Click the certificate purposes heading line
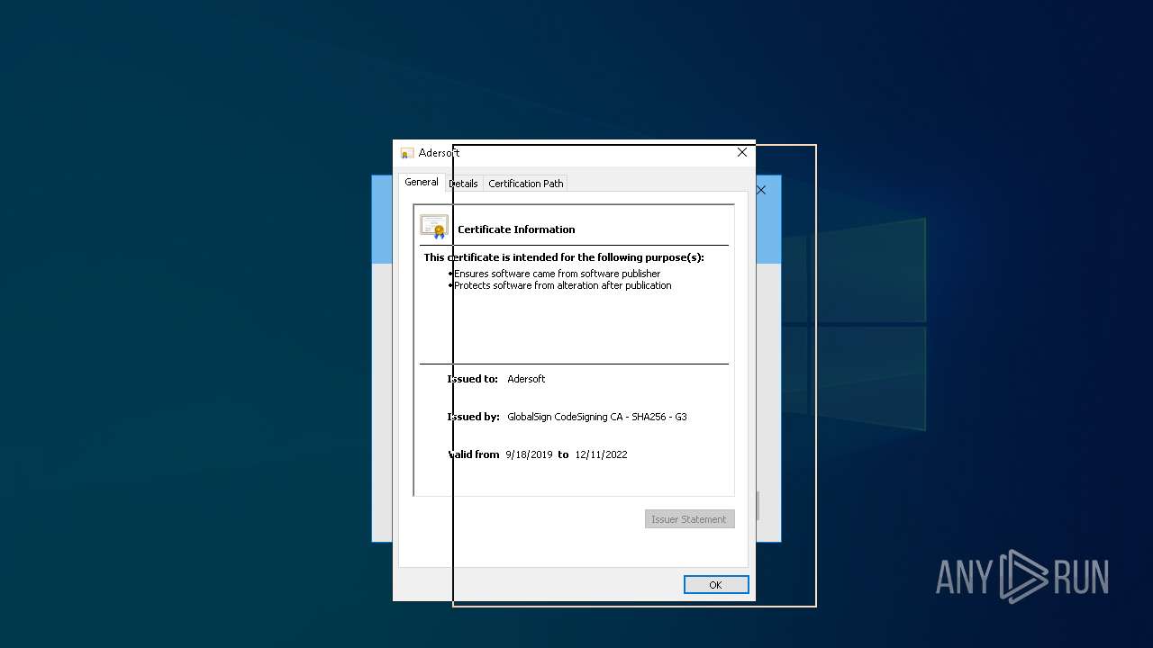The height and width of the screenshot is (648, 1153). tap(564, 257)
